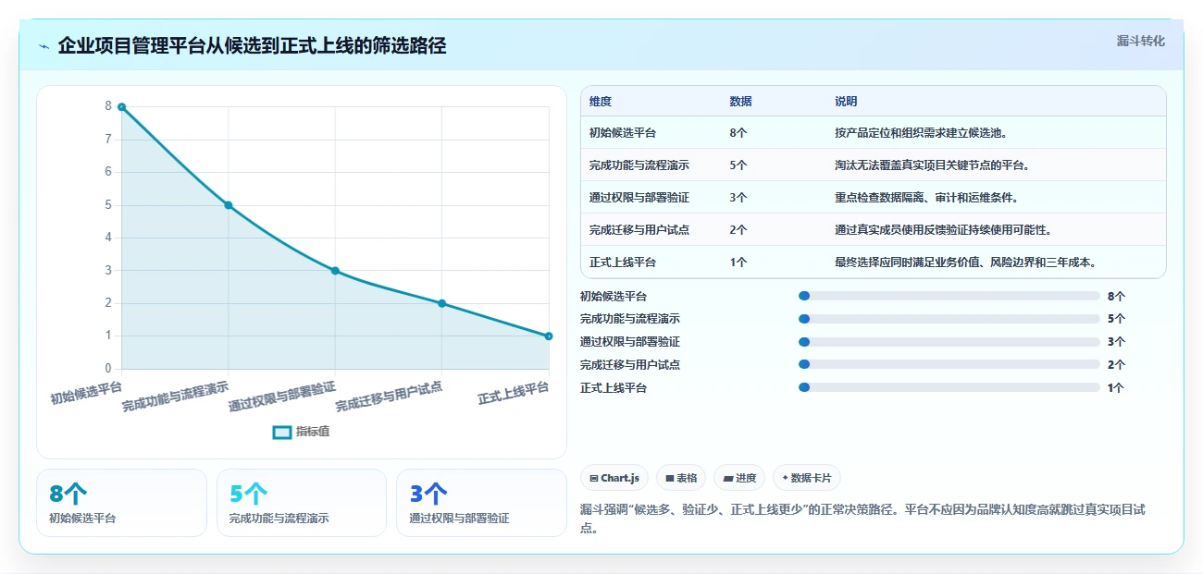Select the 表格 tag chip
The height and width of the screenshot is (574, 1203).
681,478
